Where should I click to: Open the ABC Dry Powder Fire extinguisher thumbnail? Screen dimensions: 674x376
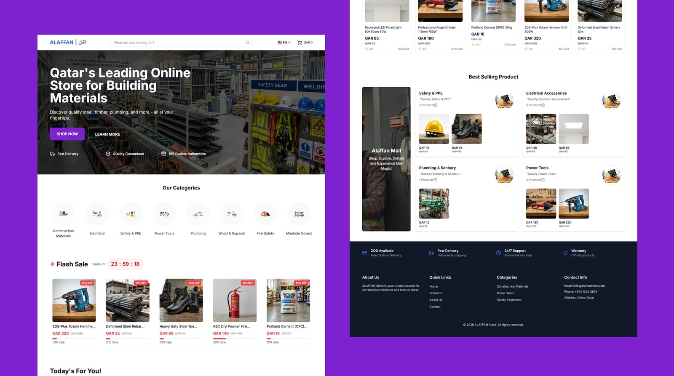235,300
